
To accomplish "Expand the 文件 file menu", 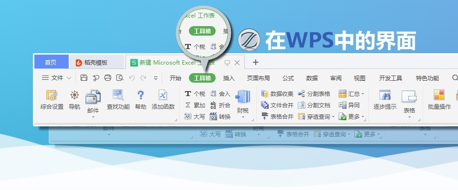I will [56, 78].
